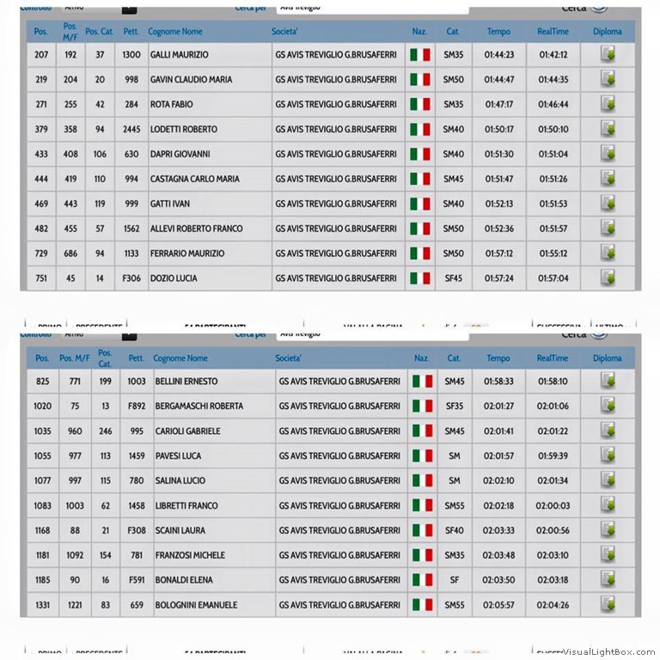This screenshot has height=660, width=660.
Task: Sort lower table by Diploma header
Action: pos(608,357)
